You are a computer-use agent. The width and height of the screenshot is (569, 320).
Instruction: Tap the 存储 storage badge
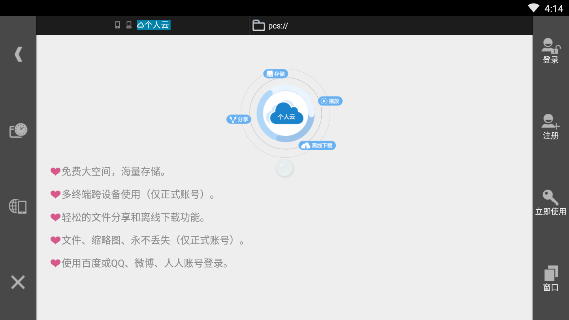pos(276,74)
